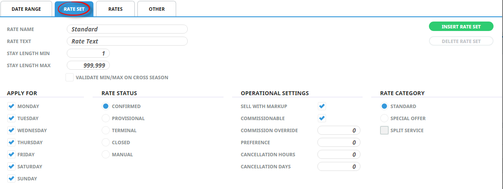
Task: Untick the Commissionable checkbox
Action: 322,118
